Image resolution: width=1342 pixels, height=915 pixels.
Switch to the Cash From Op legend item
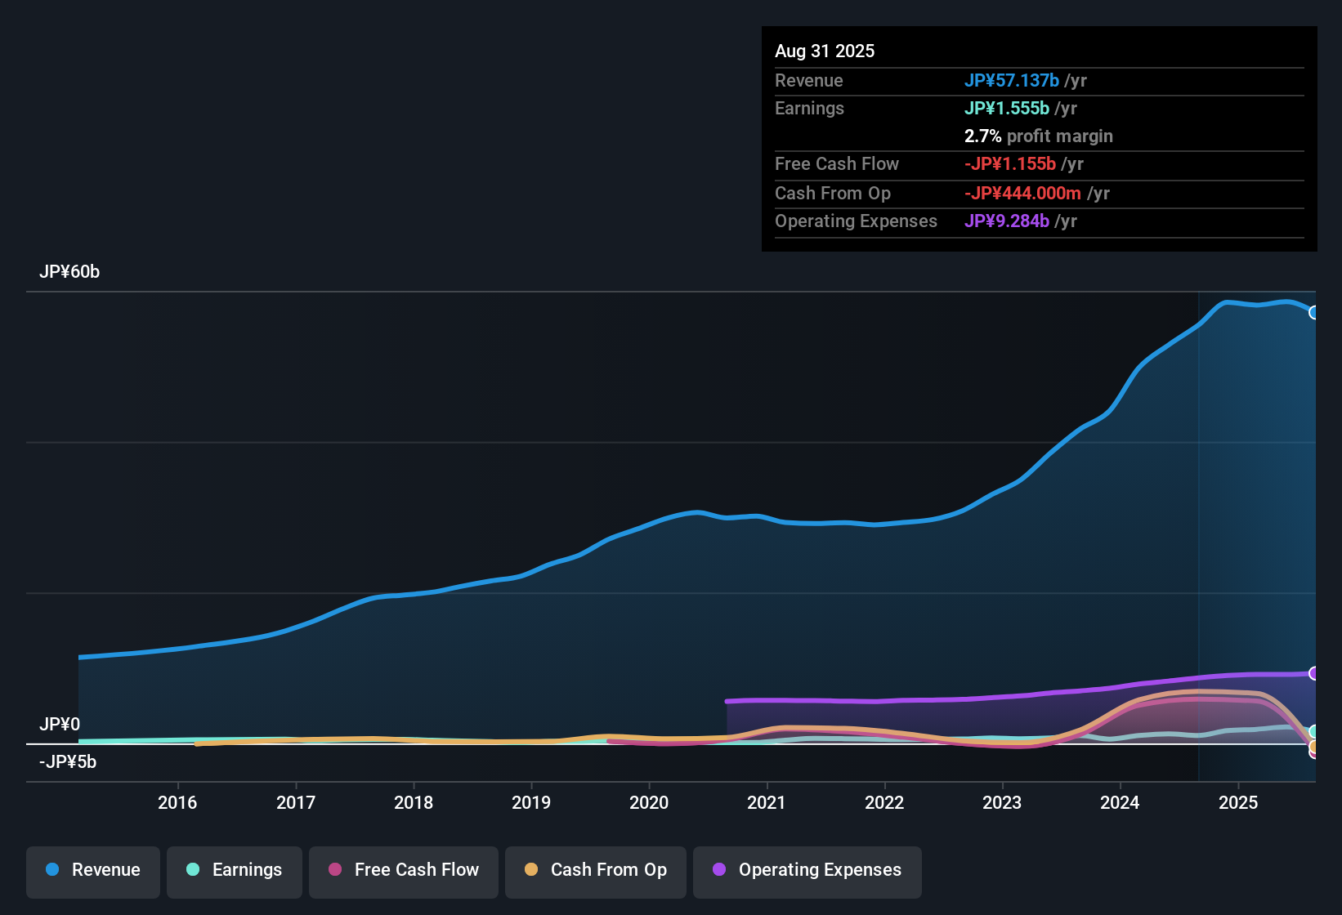[595, 871]
